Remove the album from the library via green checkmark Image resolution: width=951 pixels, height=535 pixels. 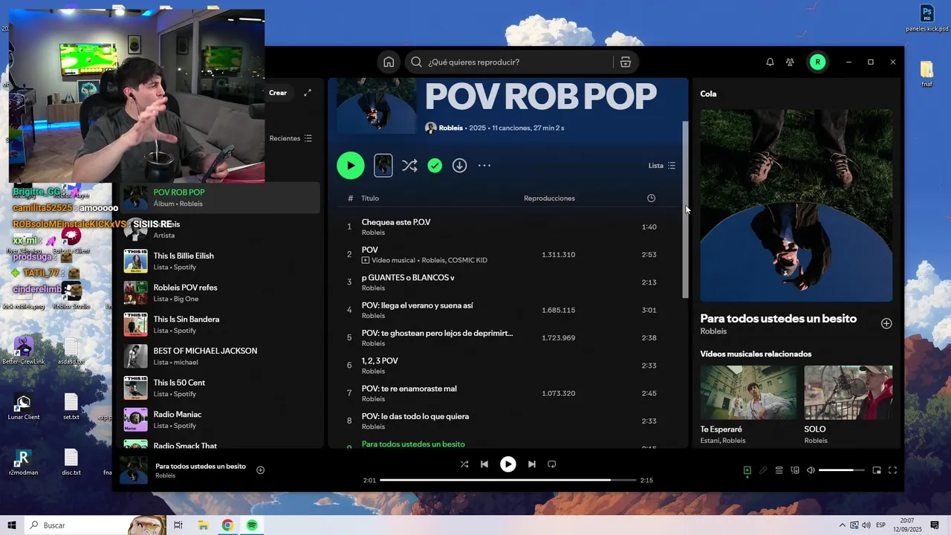435,166
